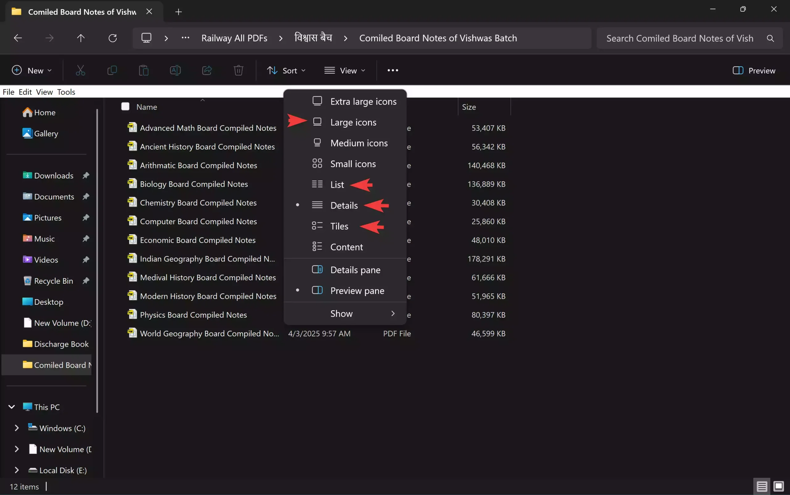
Task: Select Large icons from the view menu
Action: pos(353,122)
